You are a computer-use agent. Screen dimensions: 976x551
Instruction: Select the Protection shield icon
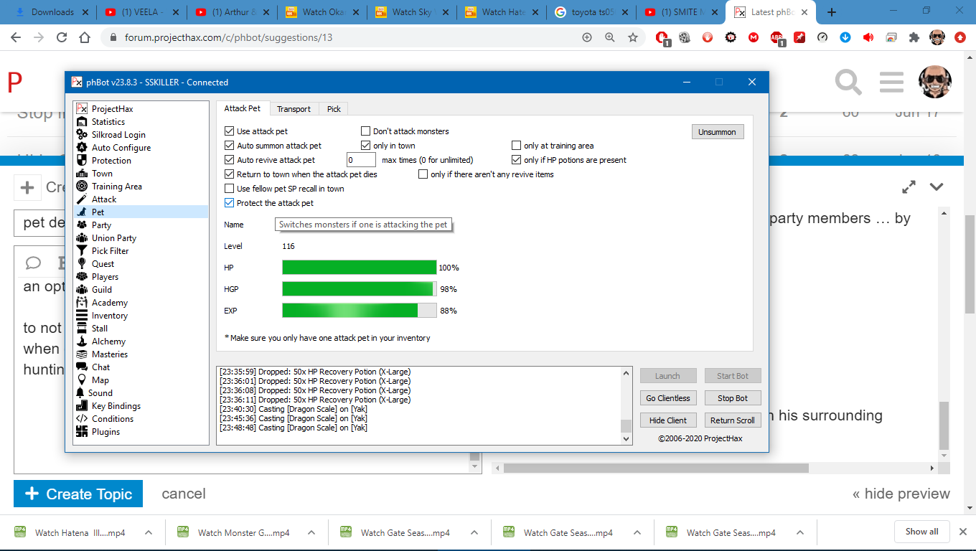[82, 161]
